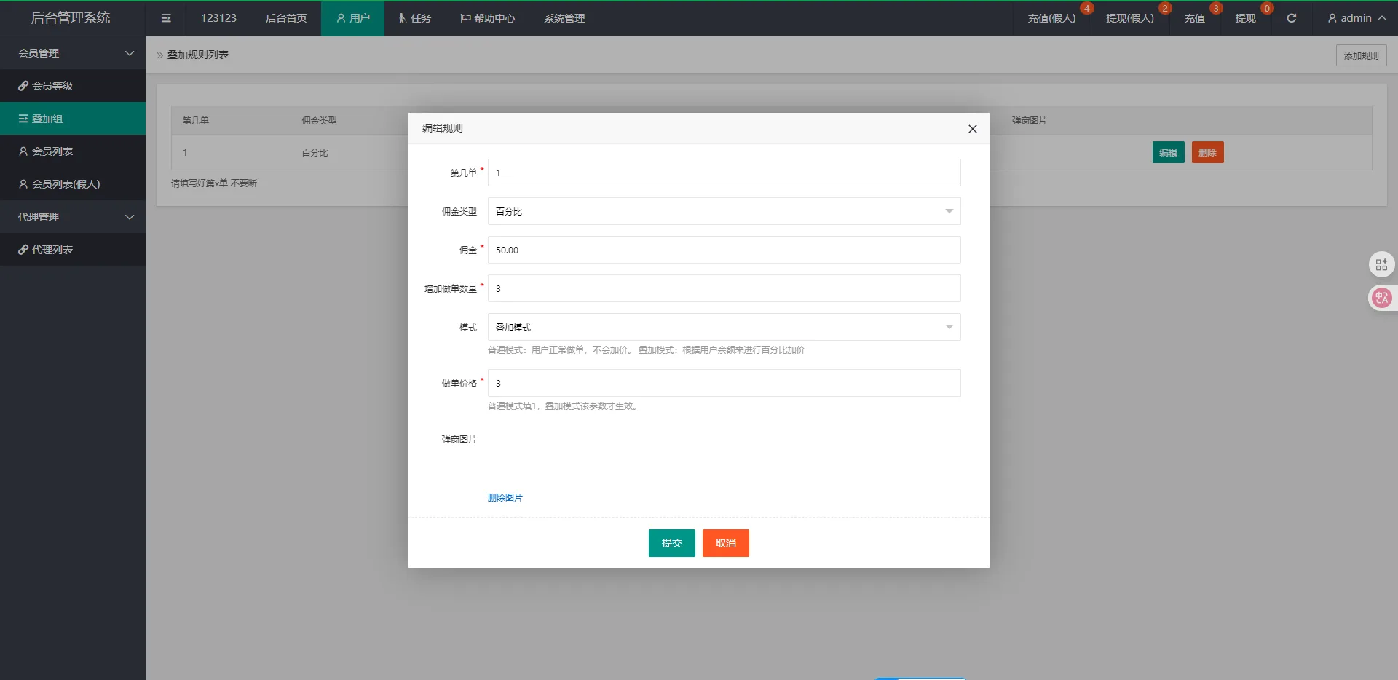Open 提现(假人) with badge 2
The width and height of the screenshot is (1398, 680).
coord(1129,18)
